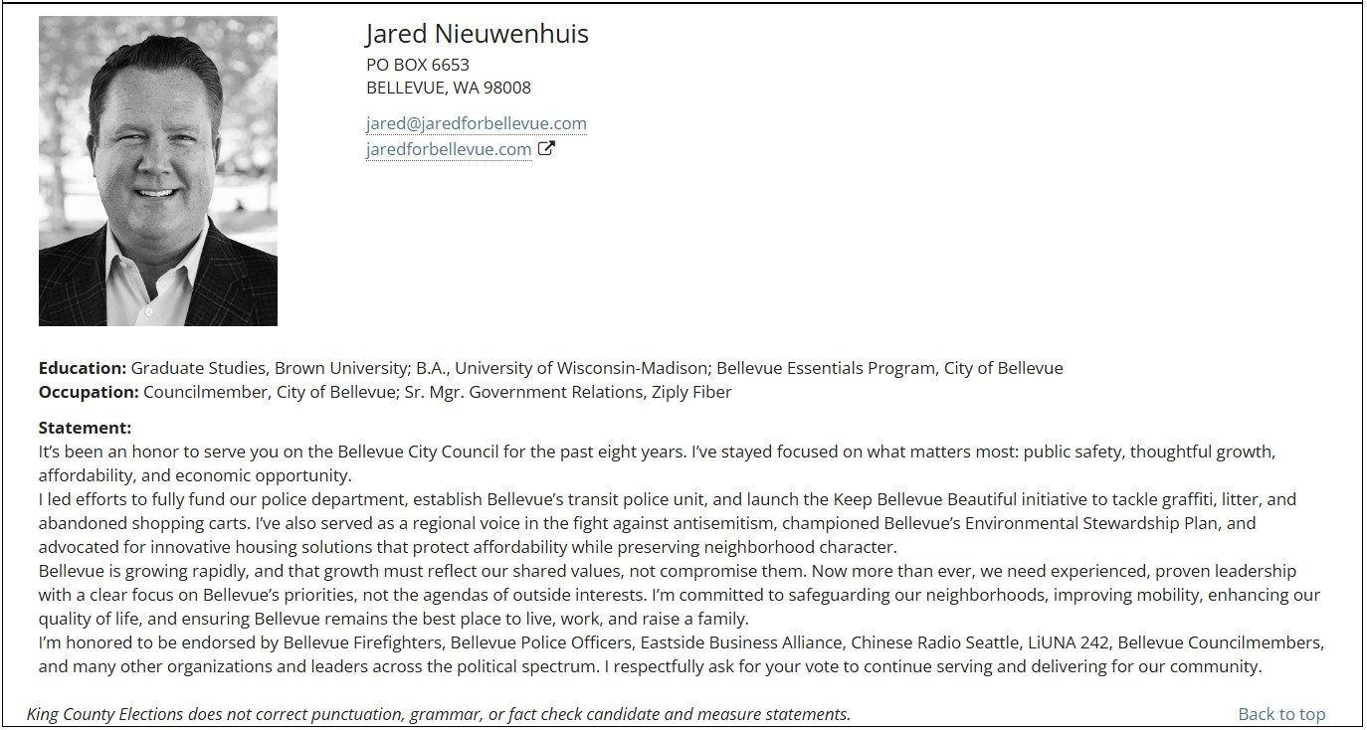The width and height of the screenshot is (1367, 730).
Task: Click Jared Nieuwenhuis's candidate photo
Action: [x=158, y=171]
